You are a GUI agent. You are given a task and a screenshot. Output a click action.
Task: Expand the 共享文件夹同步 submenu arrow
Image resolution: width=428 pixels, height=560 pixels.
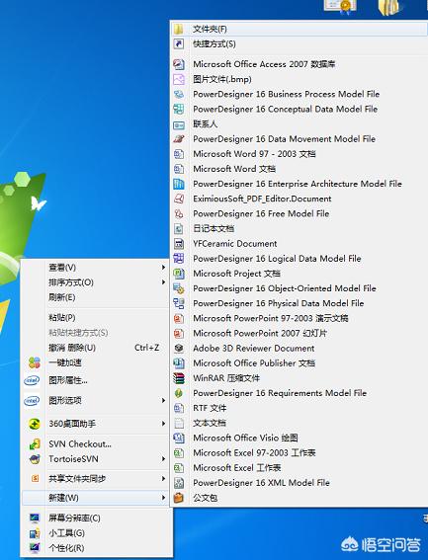click(x=163, y=479)
